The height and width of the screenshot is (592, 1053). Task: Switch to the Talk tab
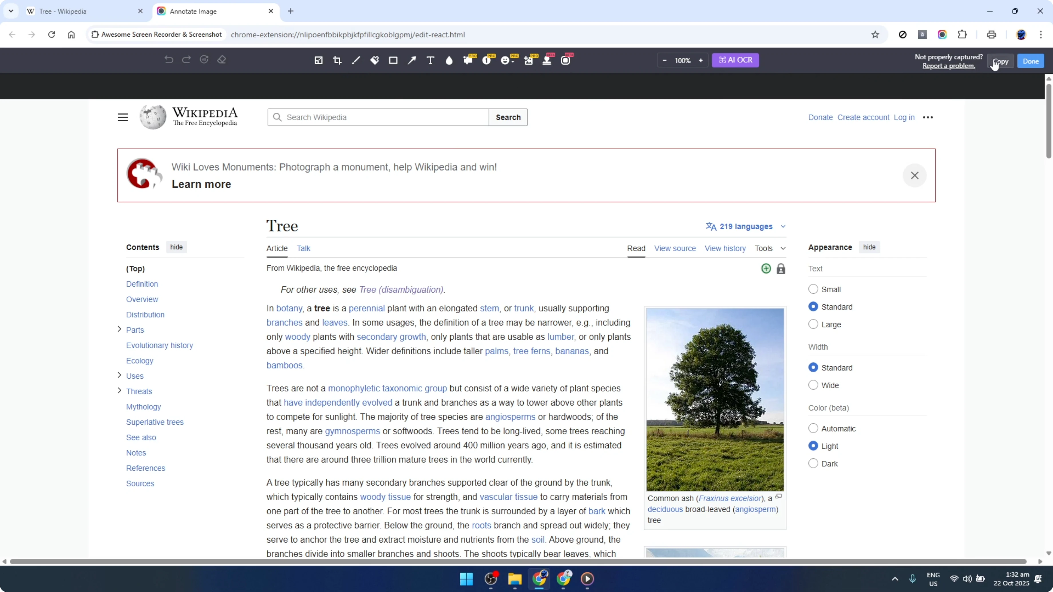[304, 248]
